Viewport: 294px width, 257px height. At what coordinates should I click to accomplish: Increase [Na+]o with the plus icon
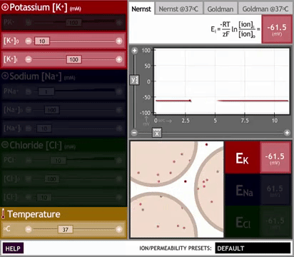coord(119,110)
